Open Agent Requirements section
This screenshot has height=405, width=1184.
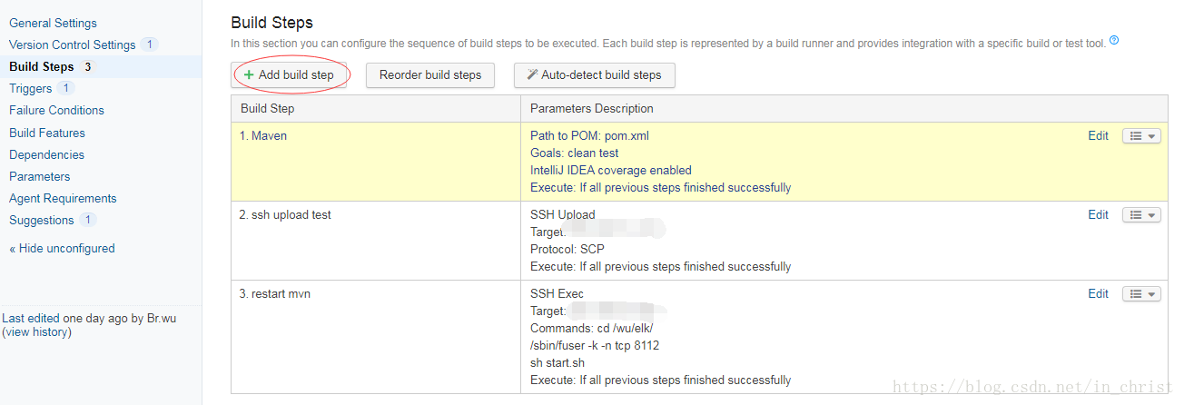(63, 198)
